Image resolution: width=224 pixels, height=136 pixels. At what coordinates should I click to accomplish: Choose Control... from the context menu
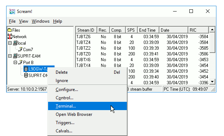87,98
